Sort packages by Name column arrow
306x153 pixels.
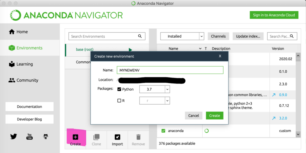[200, 49]
